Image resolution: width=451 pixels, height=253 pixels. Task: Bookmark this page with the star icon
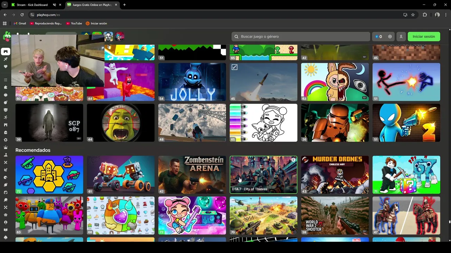(x=413, y=15)
